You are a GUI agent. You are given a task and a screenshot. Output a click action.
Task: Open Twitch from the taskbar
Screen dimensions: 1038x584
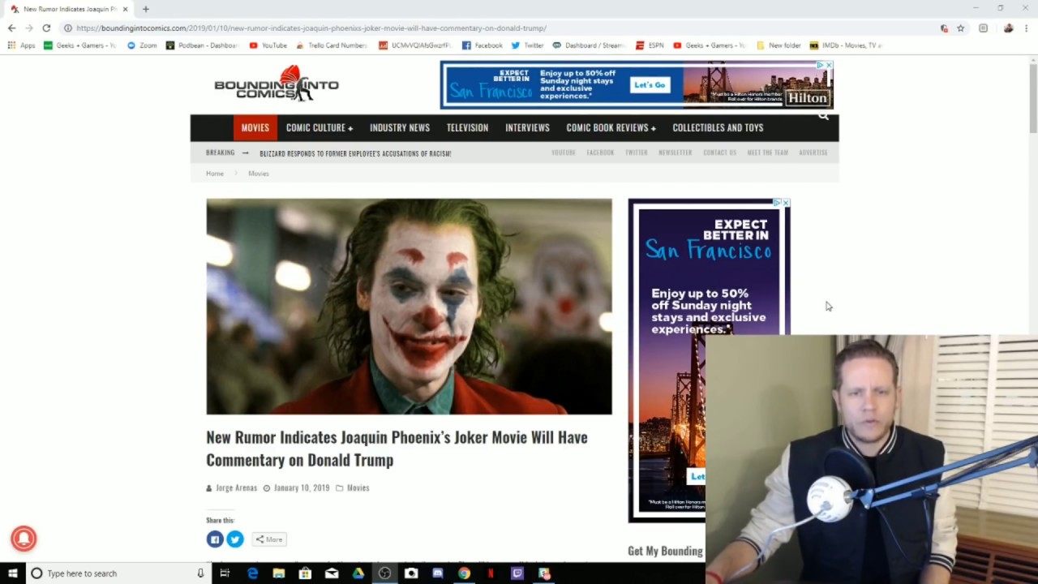click(x=517, y=573)
